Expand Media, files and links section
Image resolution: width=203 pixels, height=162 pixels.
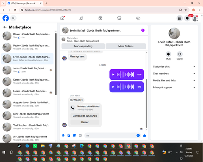coord(174,81)
